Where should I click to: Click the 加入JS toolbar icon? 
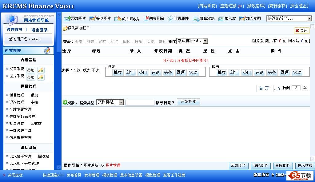point(221,19)
